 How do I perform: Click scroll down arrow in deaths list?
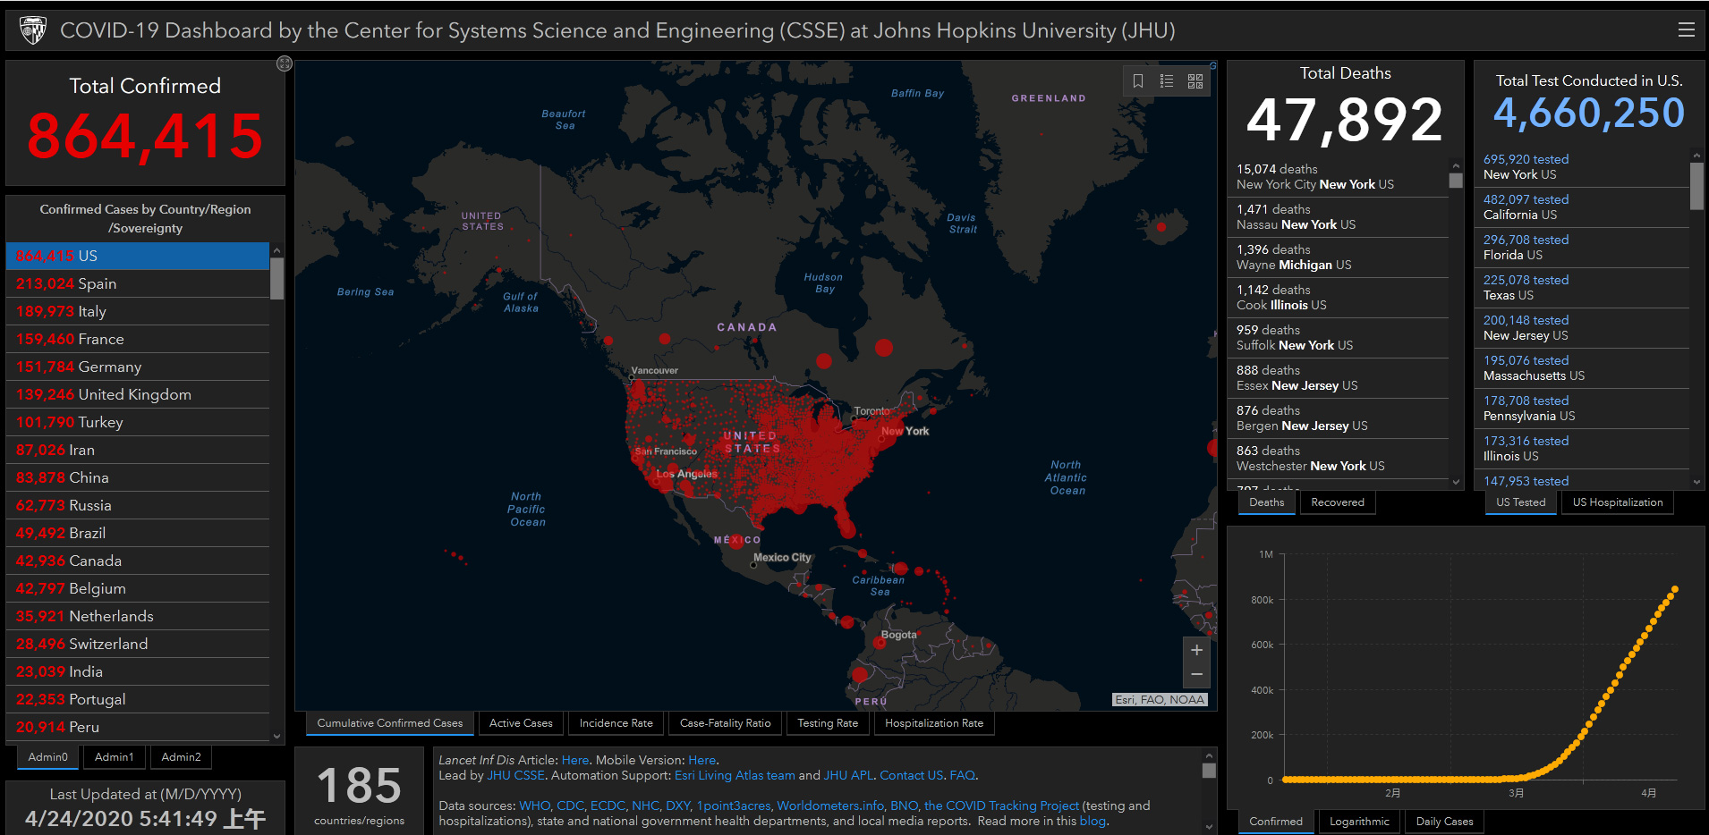[x=1456, y=482]
